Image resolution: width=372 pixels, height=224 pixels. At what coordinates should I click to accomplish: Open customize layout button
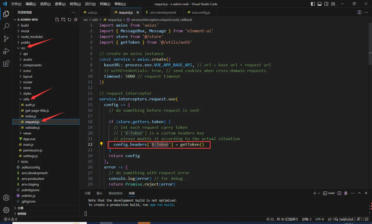click(x=333, y=4)
